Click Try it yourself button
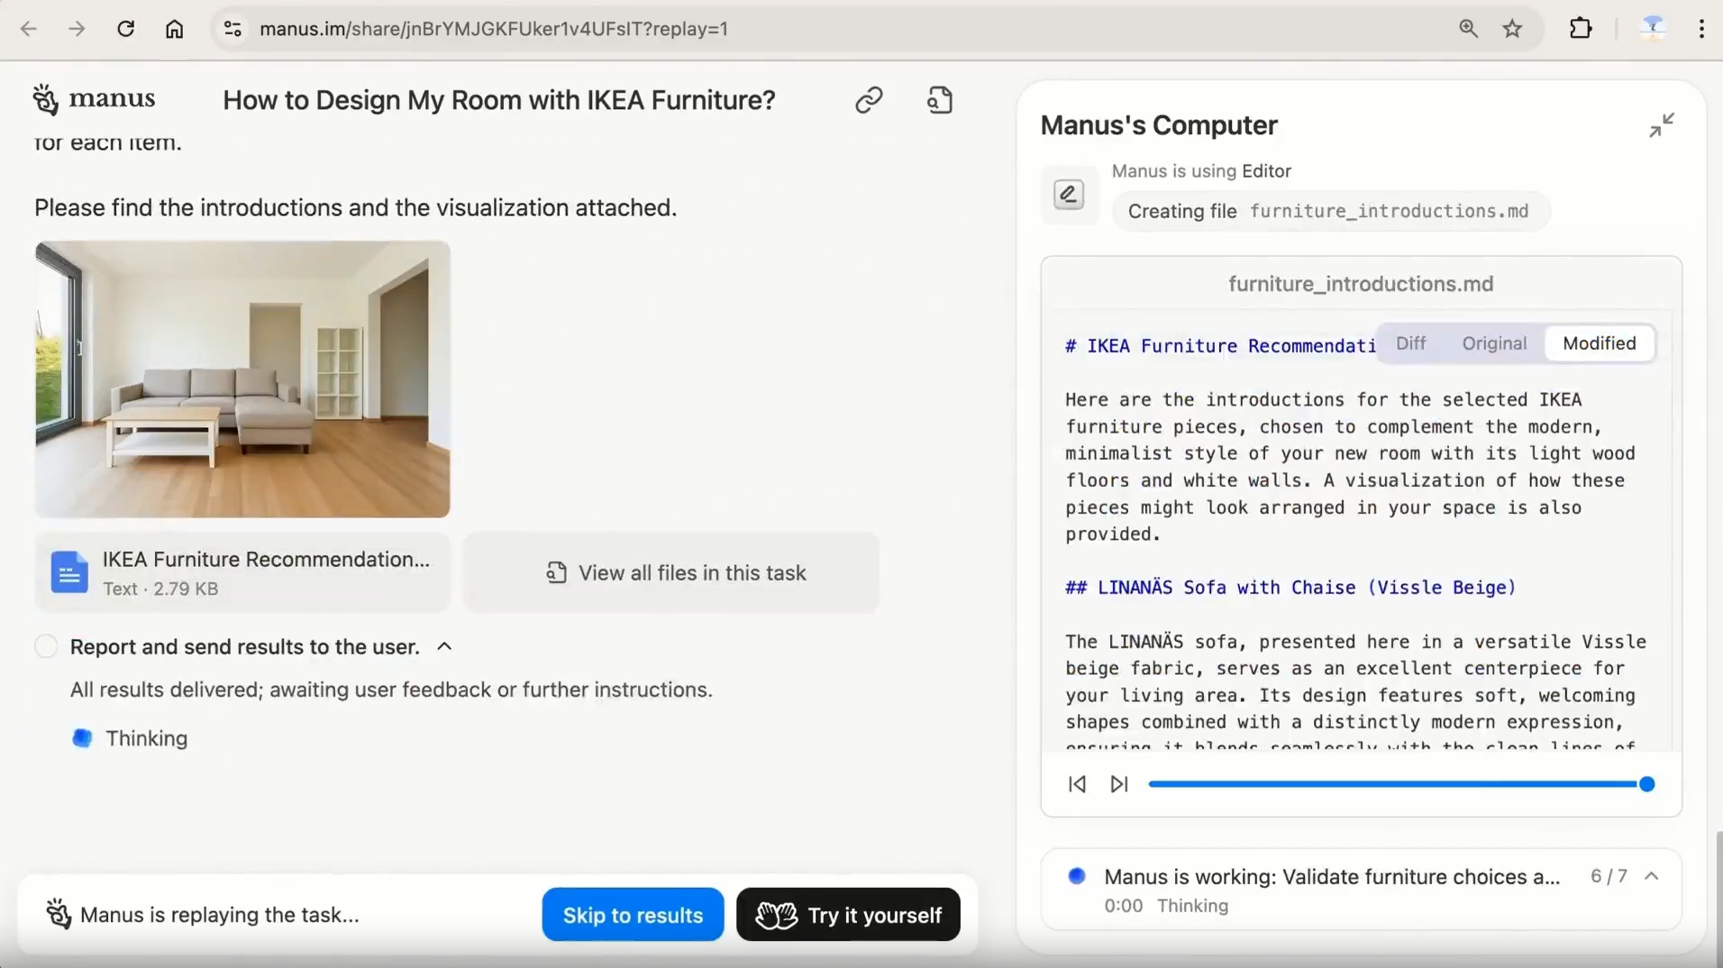Viewport: 1723px width, 968px height. pos(848,915)
